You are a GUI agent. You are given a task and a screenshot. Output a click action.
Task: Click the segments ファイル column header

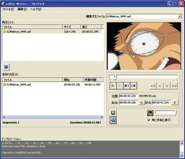(32, 80)
